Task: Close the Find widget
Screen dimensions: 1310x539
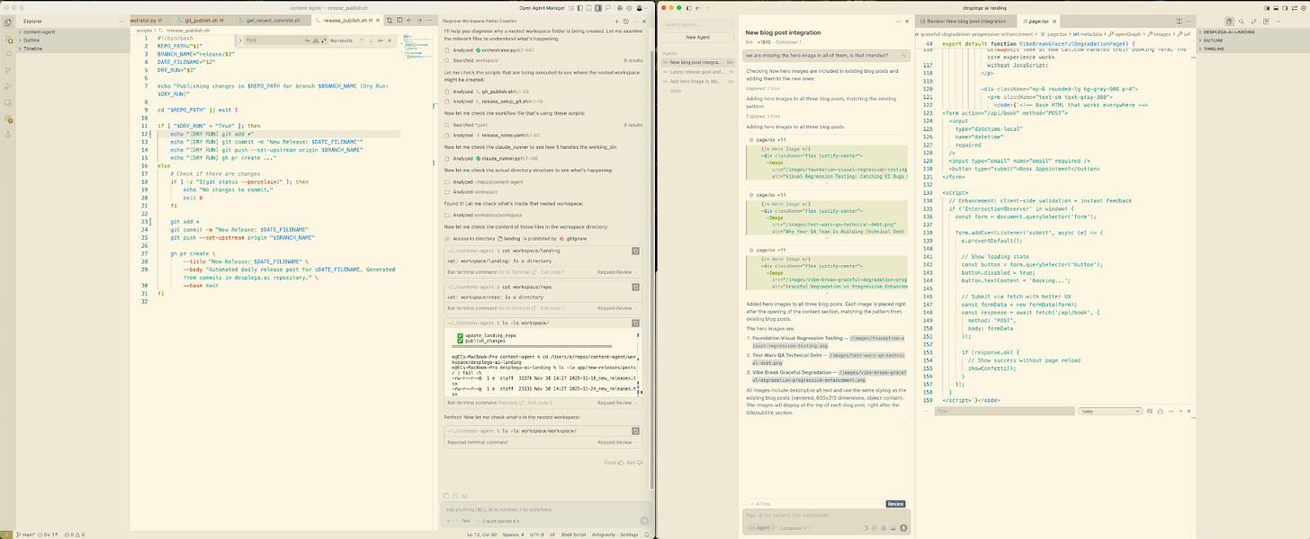Action: 388,40
